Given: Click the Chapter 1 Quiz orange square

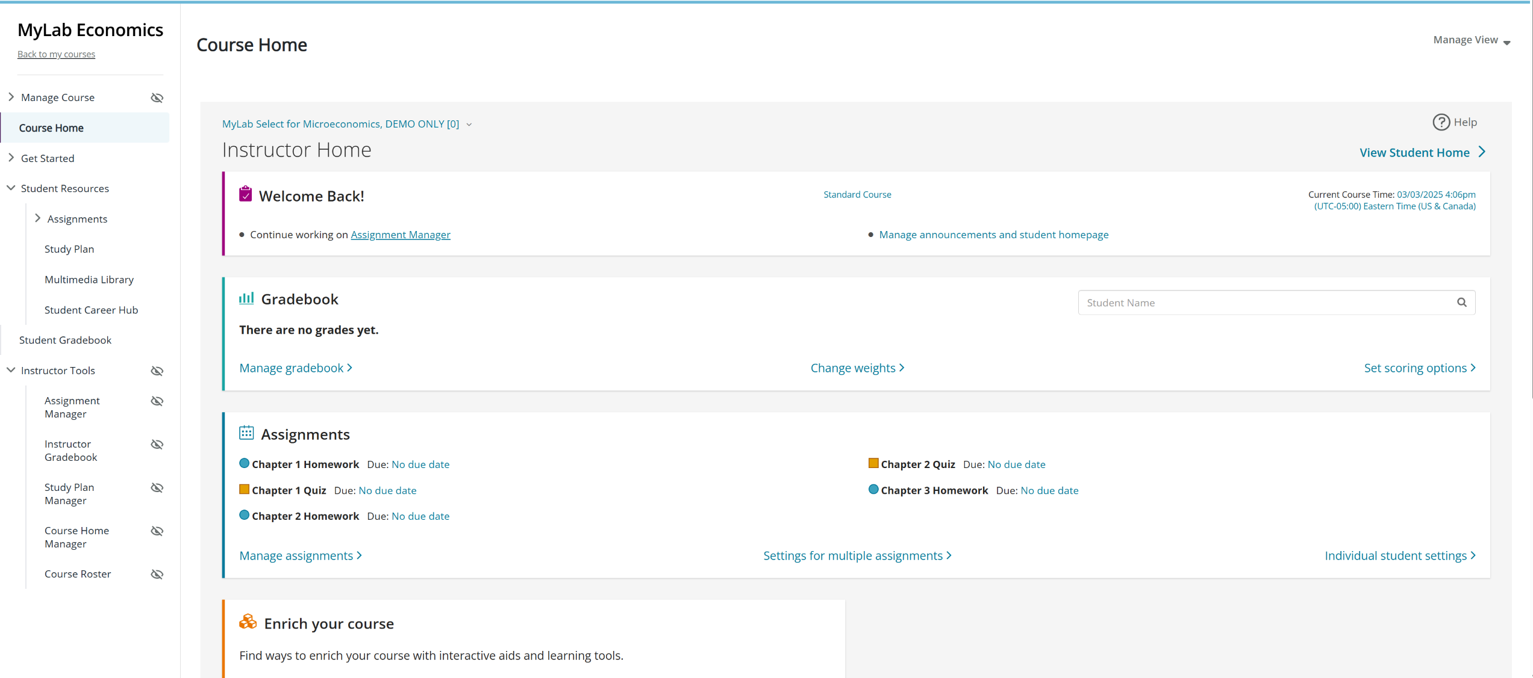Looking at the screenshot, I should [x=244, y=489].
